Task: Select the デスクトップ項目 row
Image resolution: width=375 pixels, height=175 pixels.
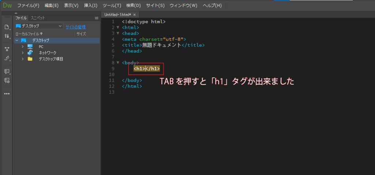Action: (57, 59)
